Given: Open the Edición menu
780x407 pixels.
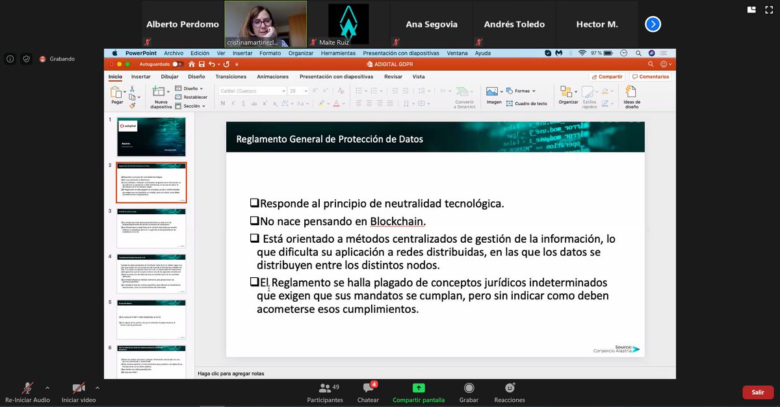Looking at the screenshot, I should coord(200,53).
